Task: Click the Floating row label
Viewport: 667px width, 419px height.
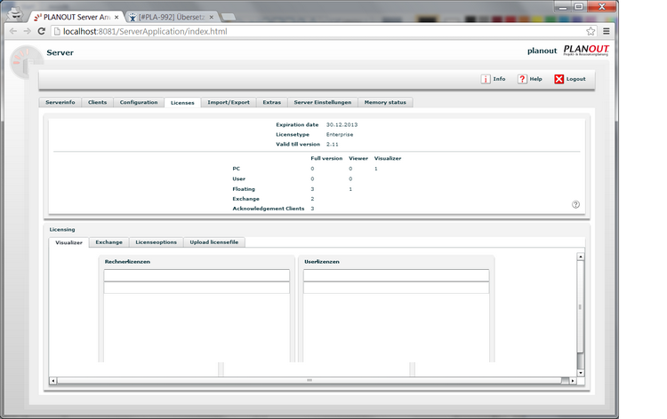Action: 244,189
